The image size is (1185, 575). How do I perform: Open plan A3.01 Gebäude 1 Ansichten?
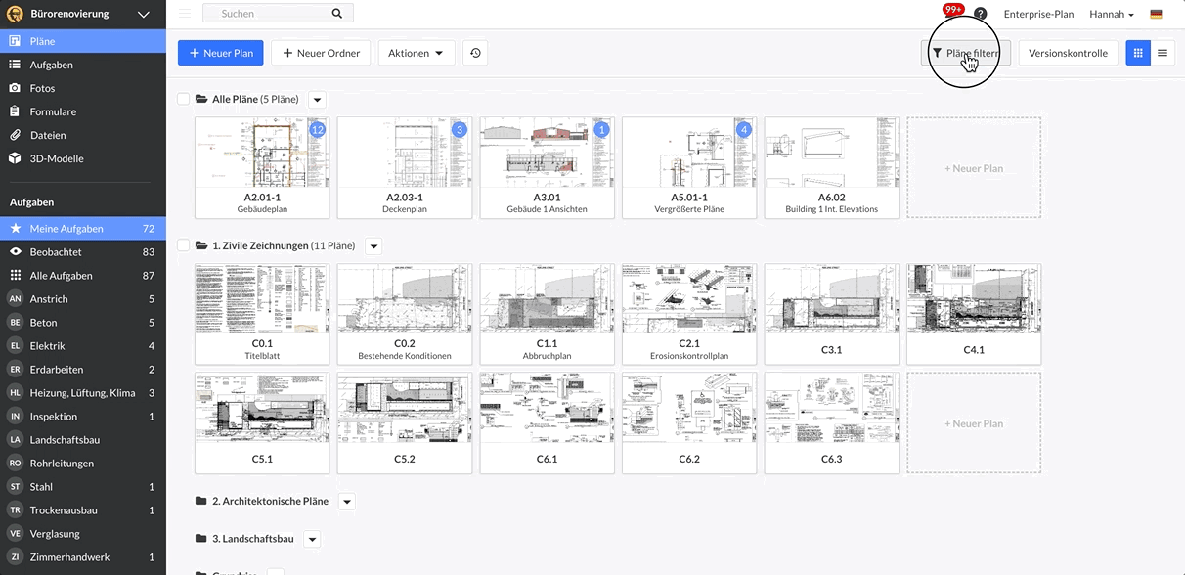548,168
